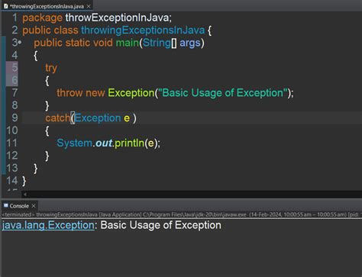362x277 pixels.
Task: Click line number 14 in the gutter
Action: click(x=12, y=181)
